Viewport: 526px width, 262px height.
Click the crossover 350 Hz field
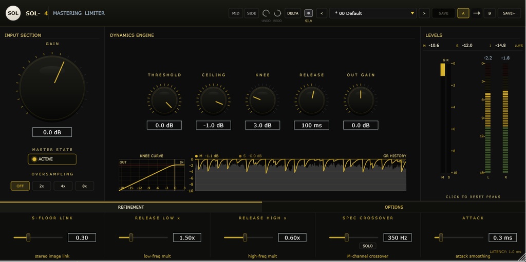pyautogui.click(x=398, y=237)
